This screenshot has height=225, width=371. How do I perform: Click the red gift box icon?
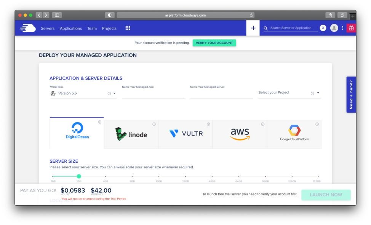(351, 28)
